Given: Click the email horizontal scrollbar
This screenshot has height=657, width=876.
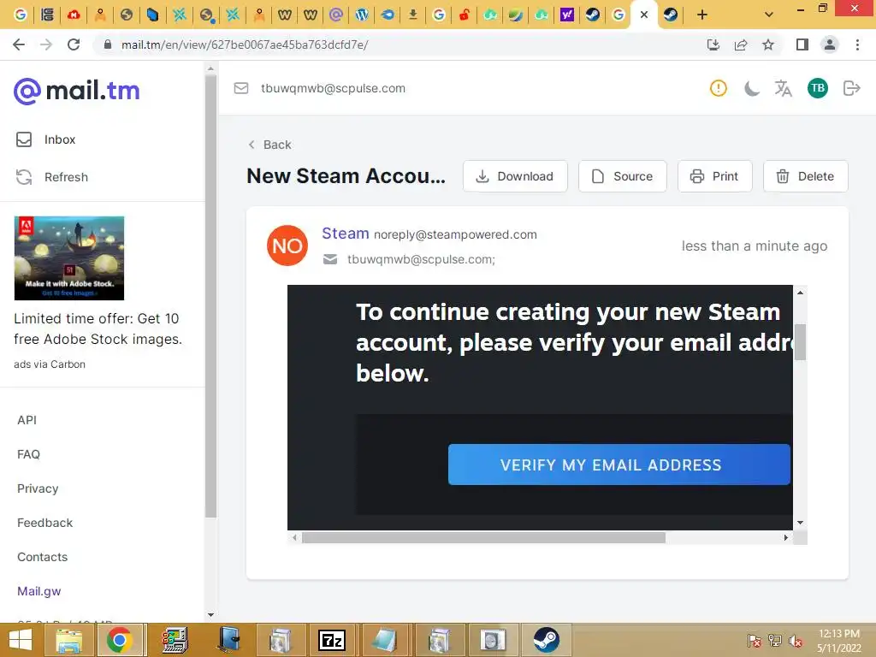Looking at the screenshot, I should (x=483, y=537).
